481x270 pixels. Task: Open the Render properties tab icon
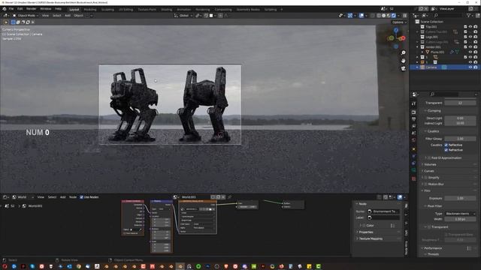[x=414, y=112]
